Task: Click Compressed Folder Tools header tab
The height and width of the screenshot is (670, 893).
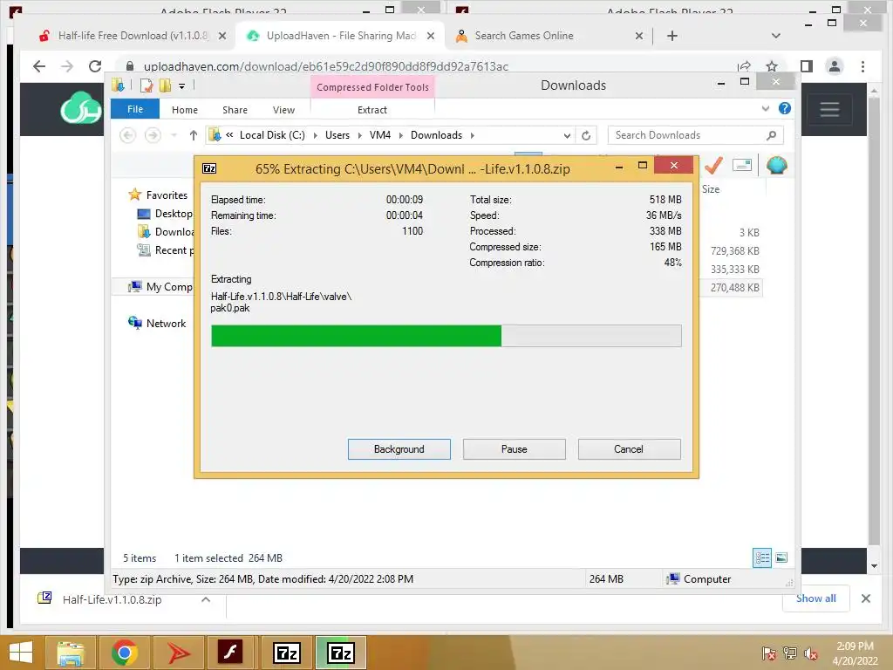Action: coord(372,87)
